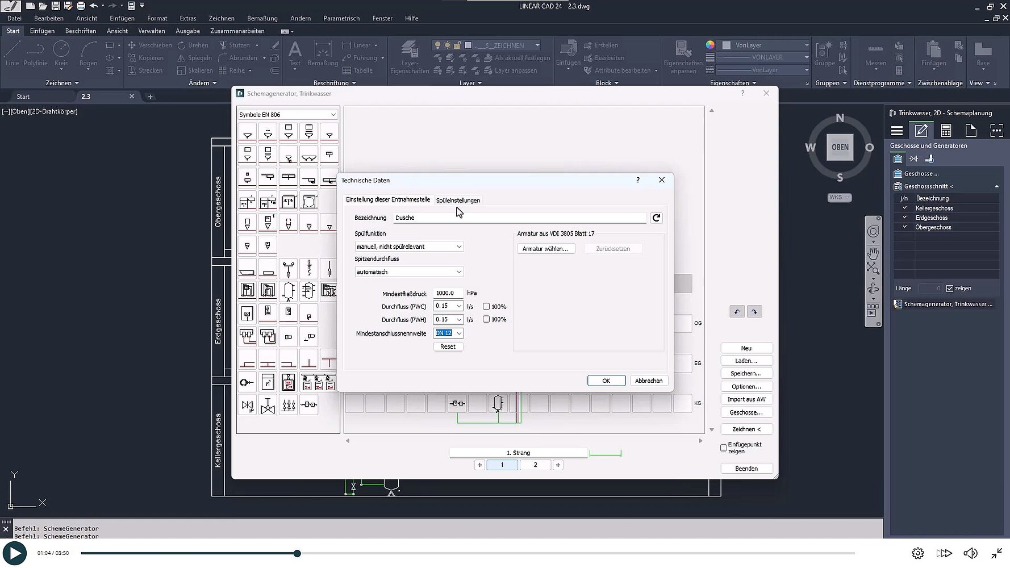Tick the Einfügepunkt zeigen checkbox

click(724, 448)
